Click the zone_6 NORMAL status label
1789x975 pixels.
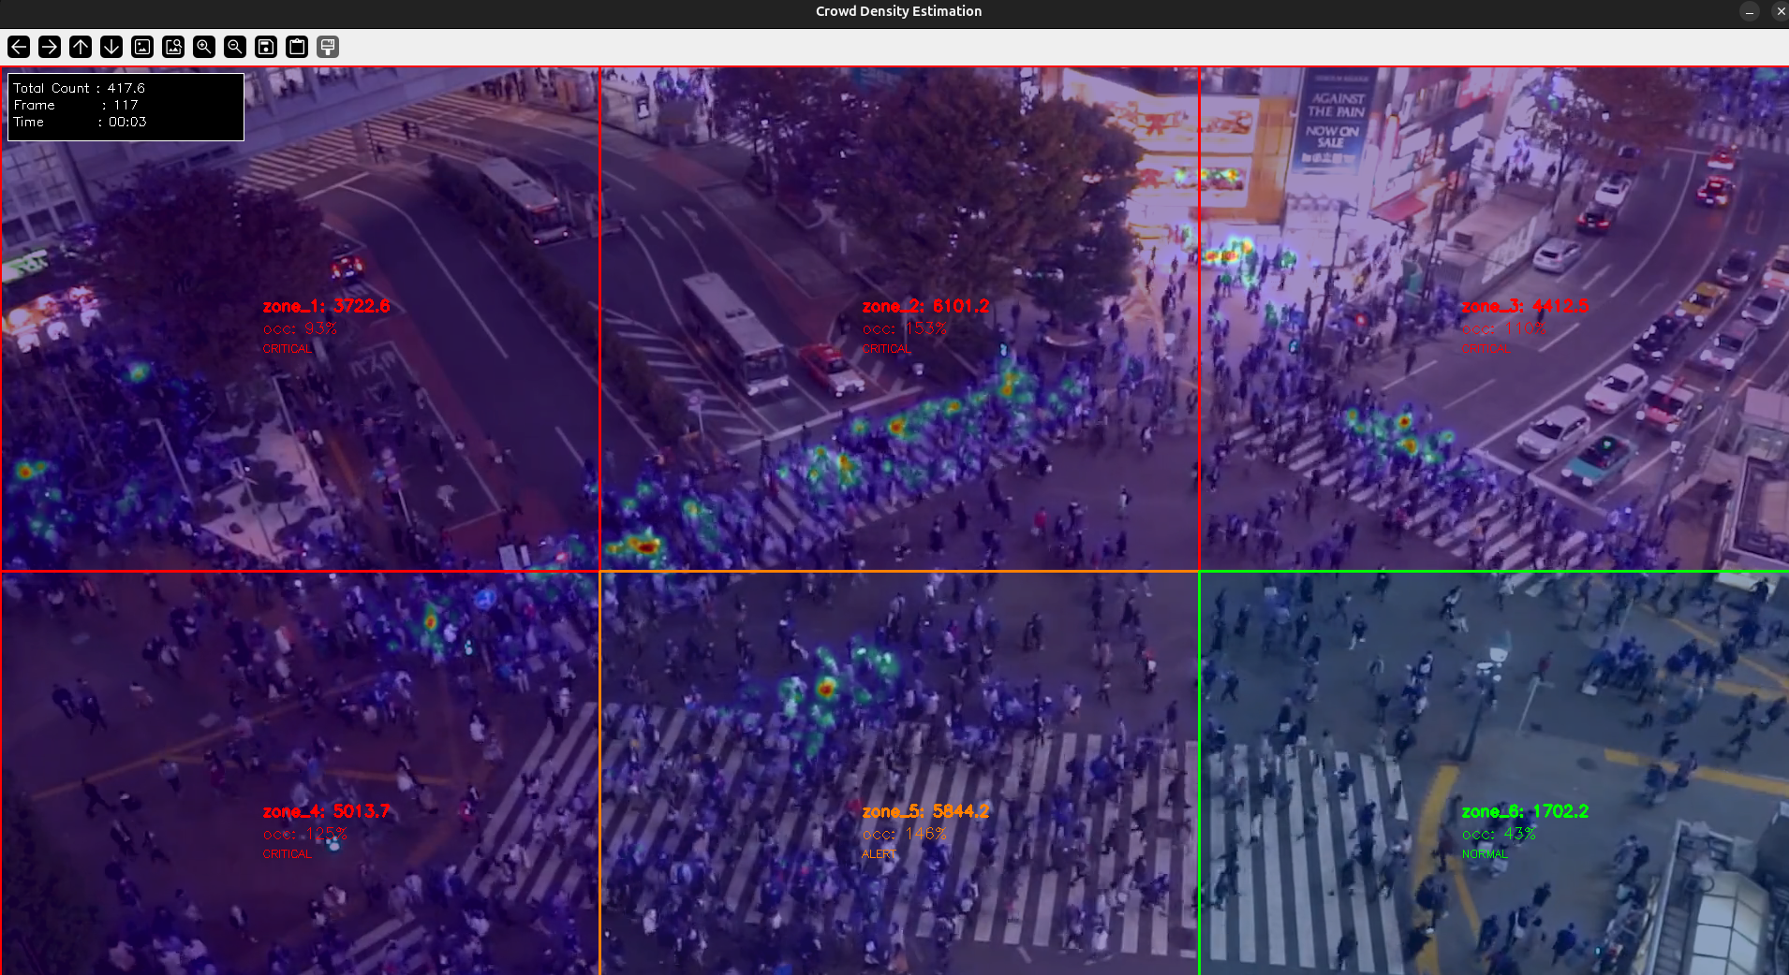coord(1485,853)
